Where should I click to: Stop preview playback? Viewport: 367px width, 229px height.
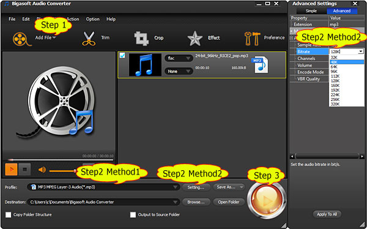click(24, 169)
